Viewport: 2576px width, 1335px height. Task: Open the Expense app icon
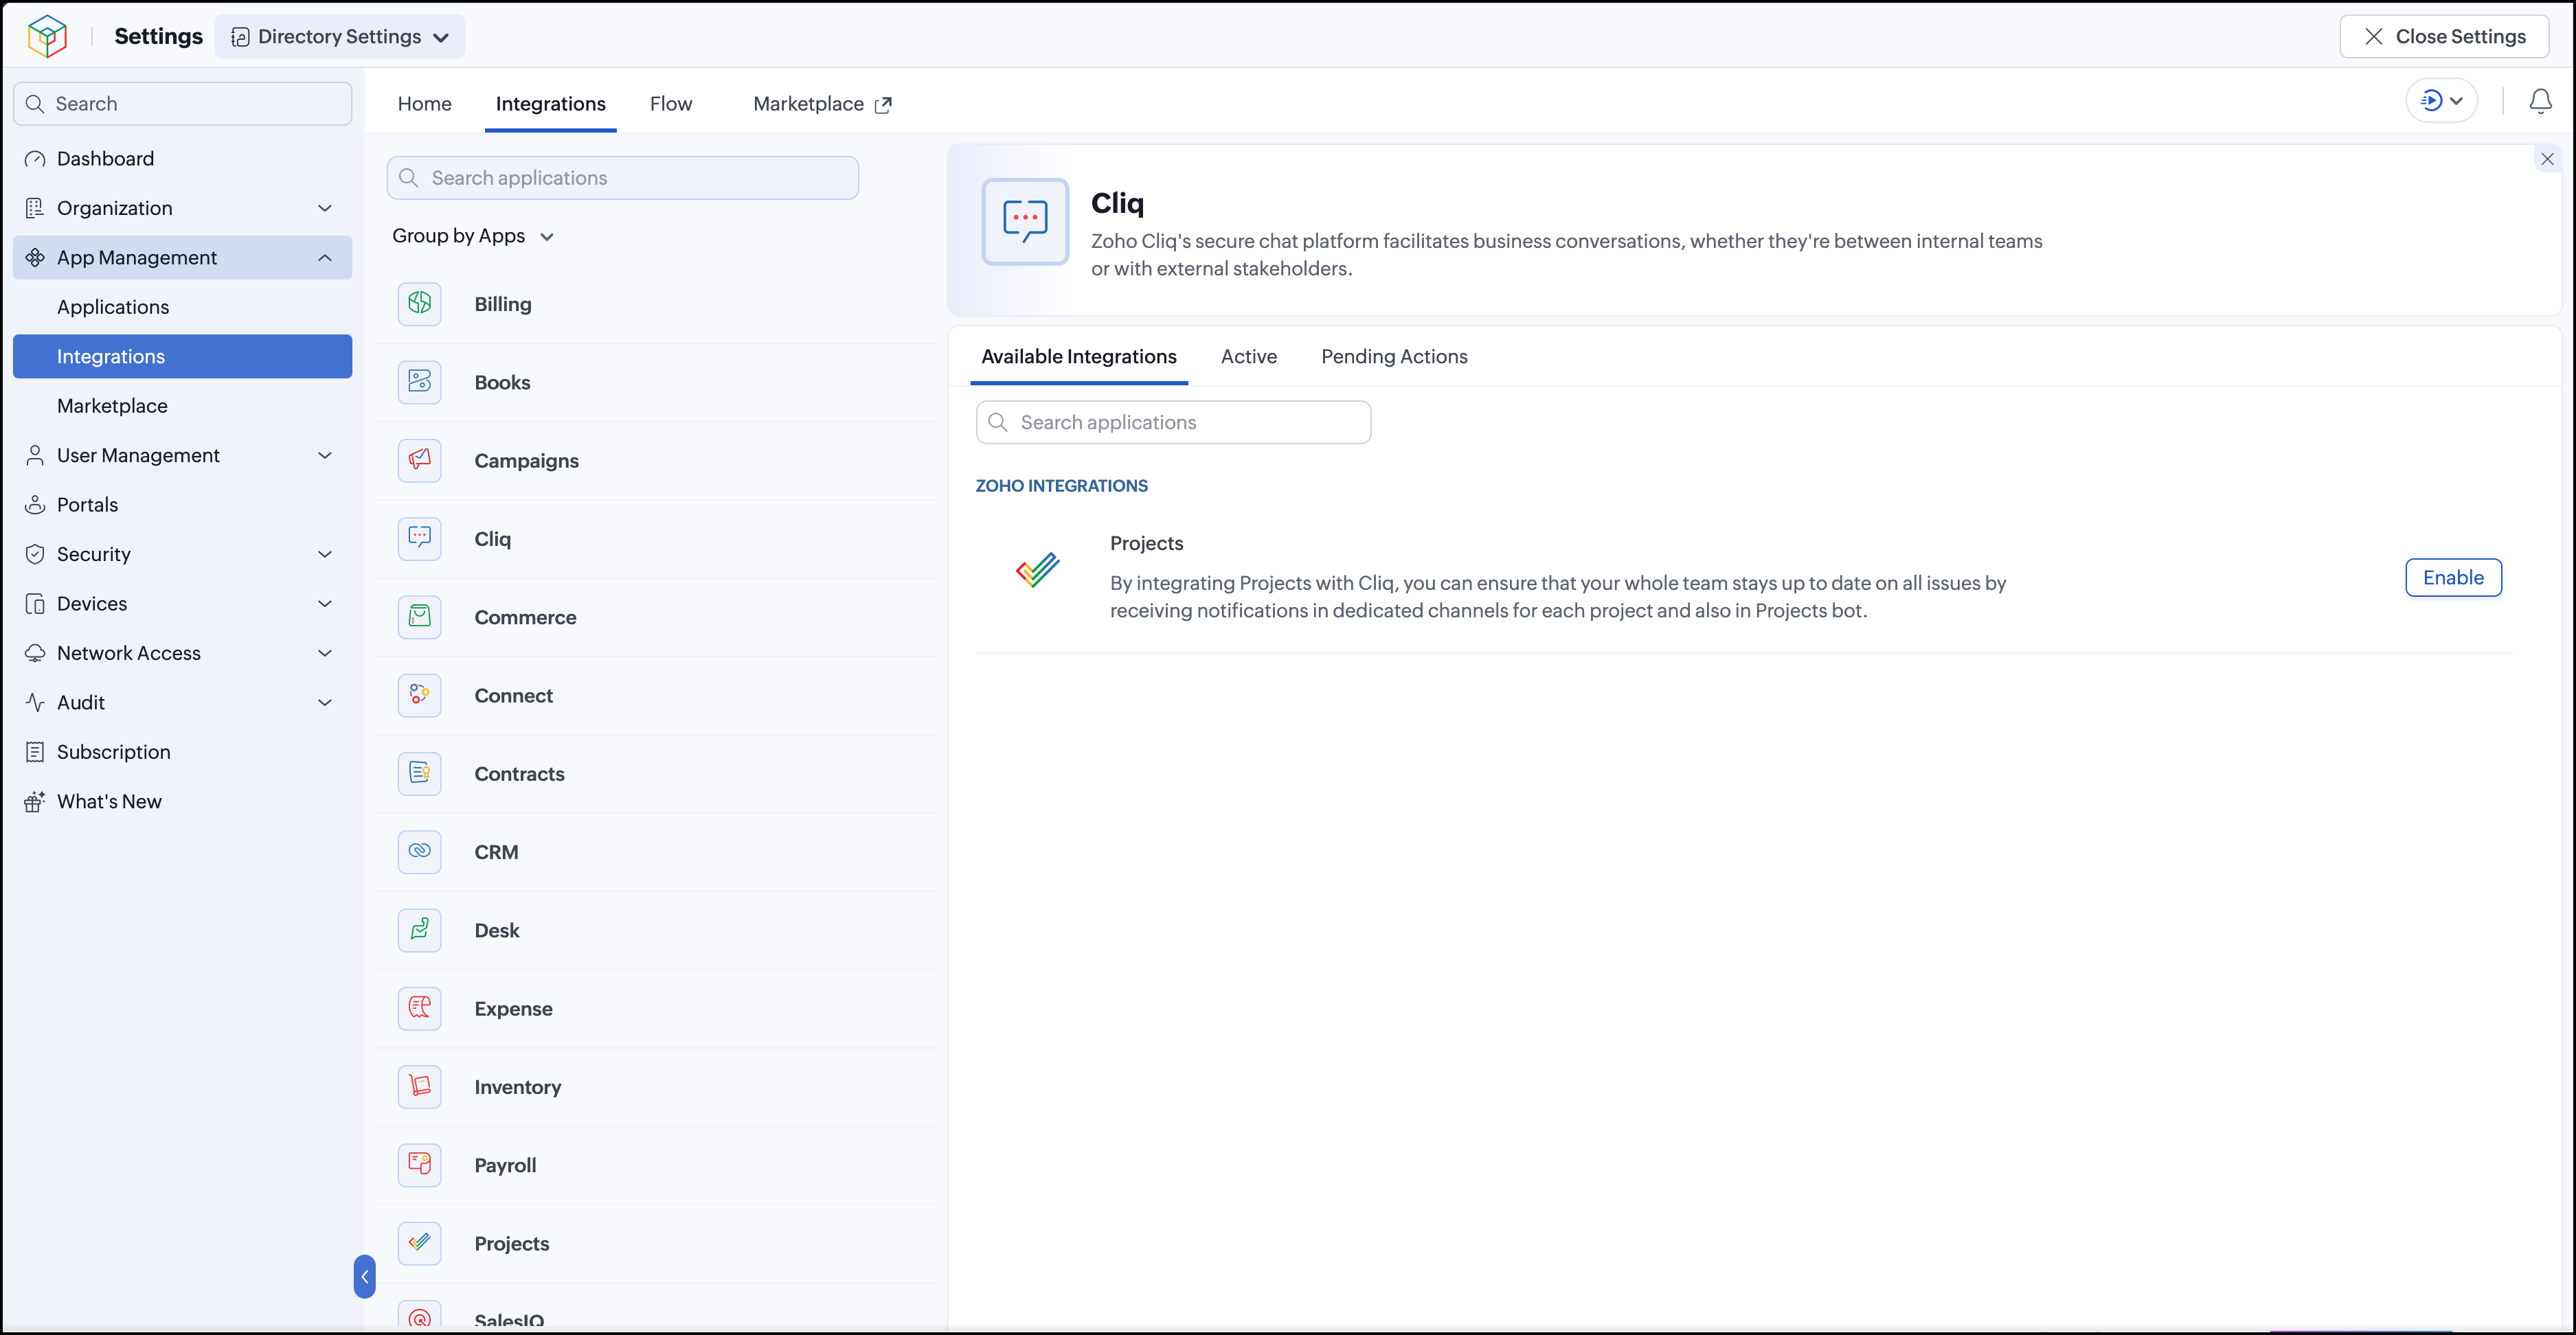click(x=419, y=1008)
